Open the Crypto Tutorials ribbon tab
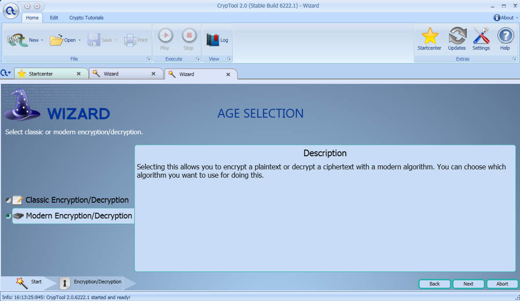This screenshot has width=520, height=301. (x=86, y=18)
